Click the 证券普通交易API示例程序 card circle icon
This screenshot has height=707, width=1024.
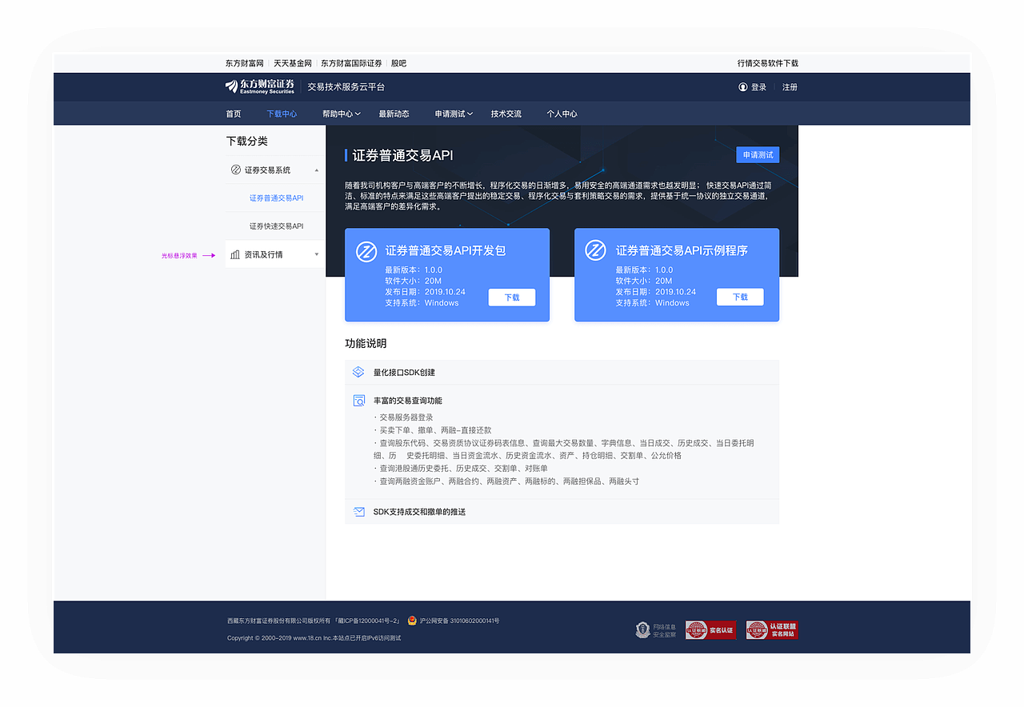(x=595, y=249)
